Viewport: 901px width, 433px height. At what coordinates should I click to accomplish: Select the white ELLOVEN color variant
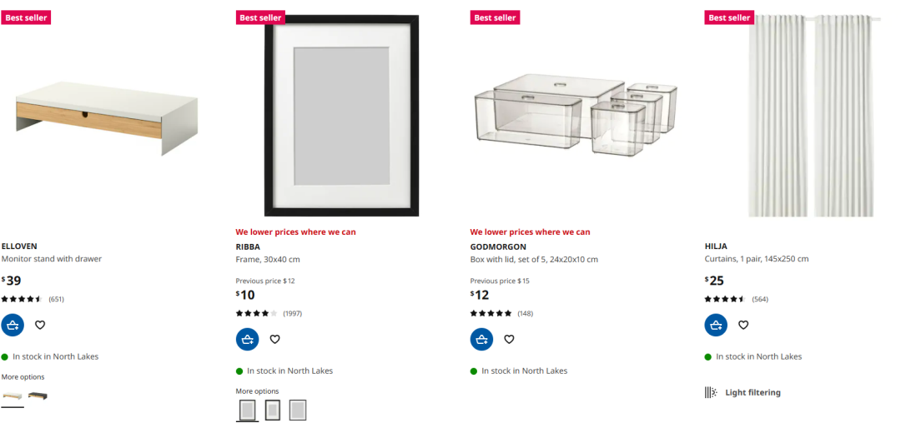[x=12, y=396]
